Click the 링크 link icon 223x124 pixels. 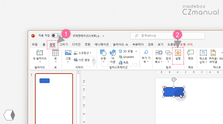(168, 53)
